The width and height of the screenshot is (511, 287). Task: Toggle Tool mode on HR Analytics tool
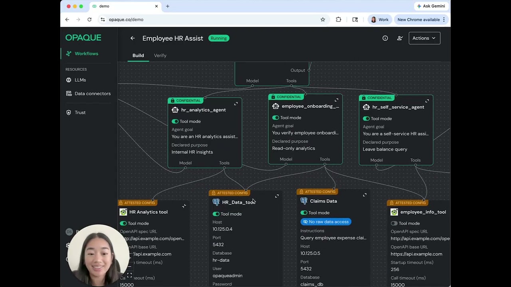(123, 224)
